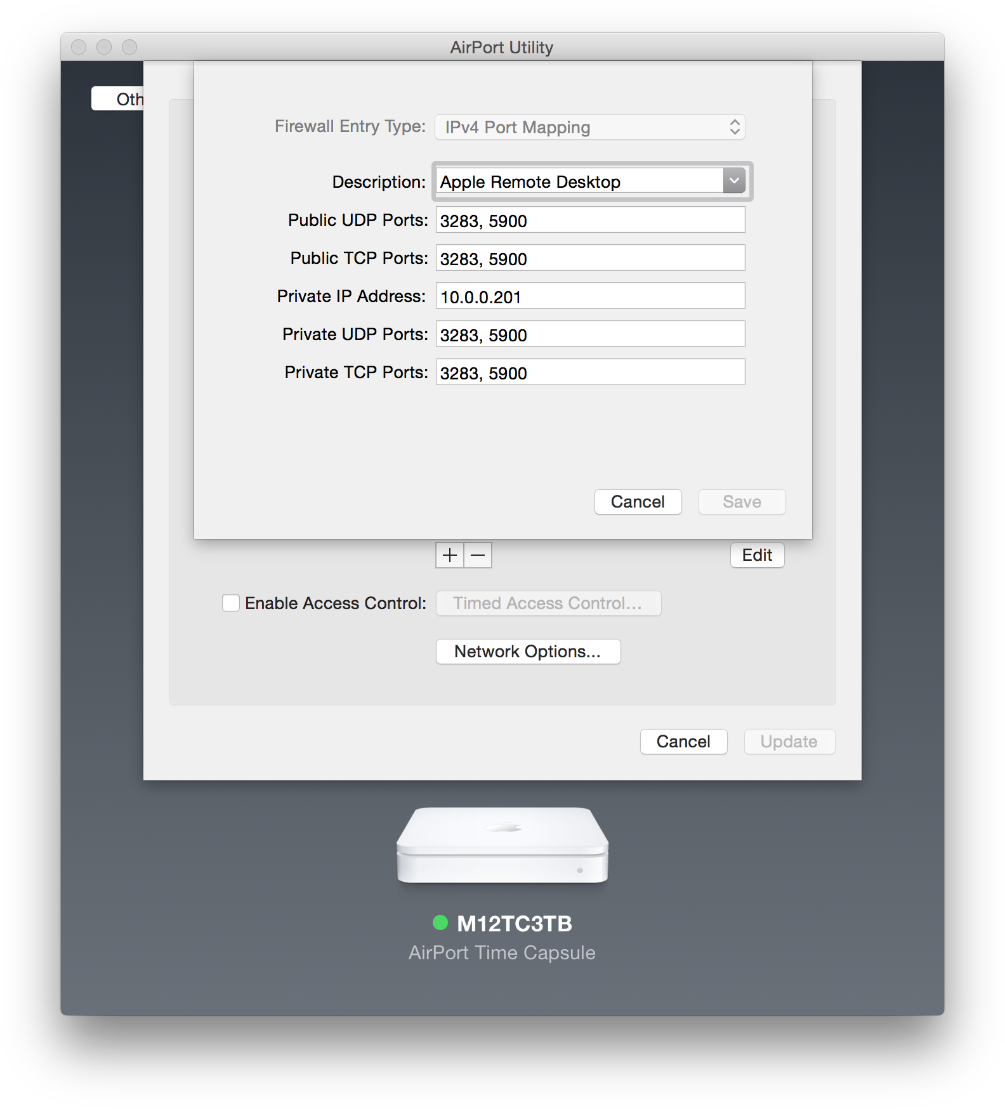This screenshot has height=1109, width=1005.
Task: Click the Edit button
Action: click(757, 555)
